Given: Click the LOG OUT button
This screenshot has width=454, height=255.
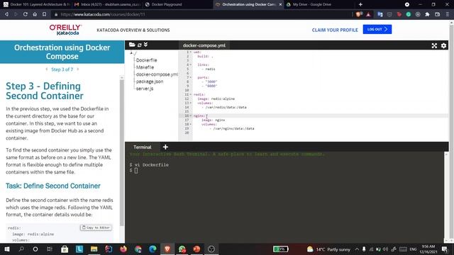Looking at the screenshot, I should click(x=377, y=29).
